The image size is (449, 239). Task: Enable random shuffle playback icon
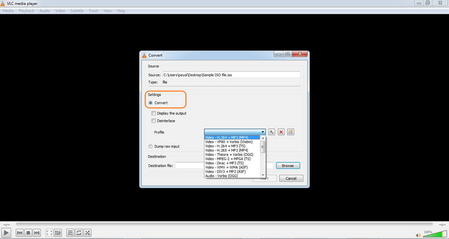(88, 233)
